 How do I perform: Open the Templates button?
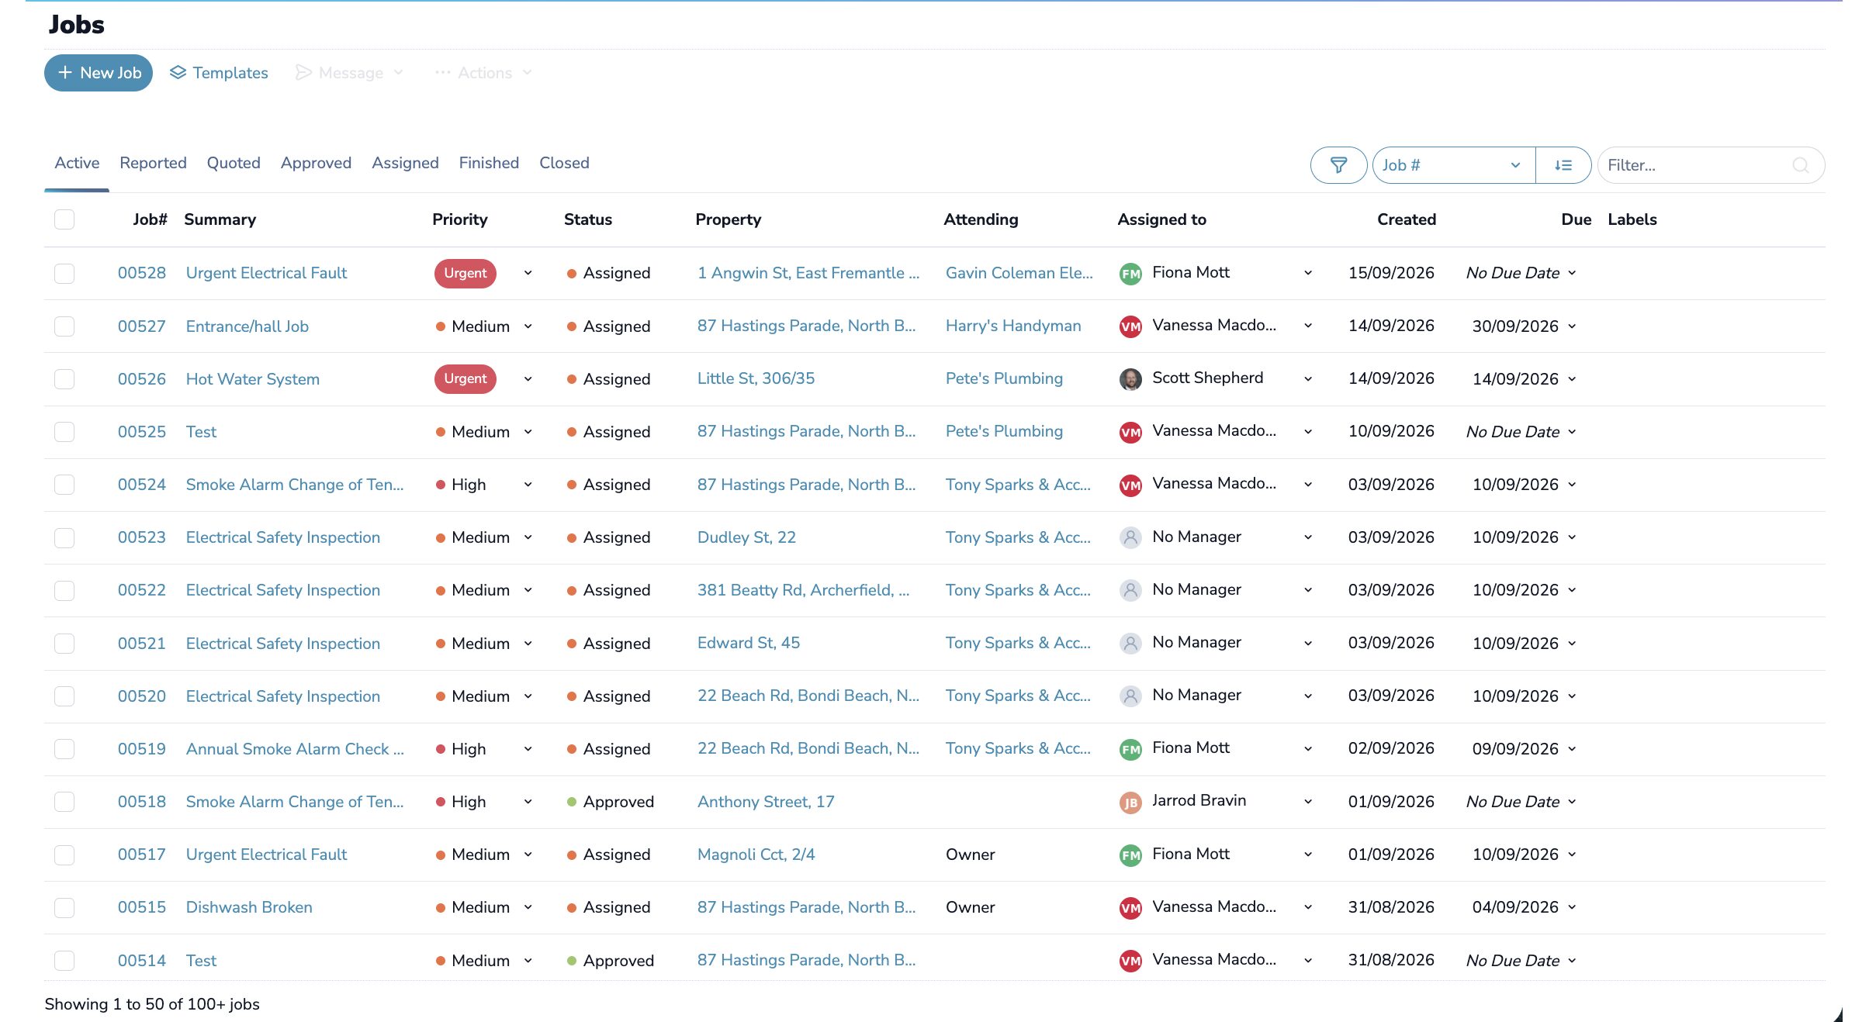pos(219,73)
